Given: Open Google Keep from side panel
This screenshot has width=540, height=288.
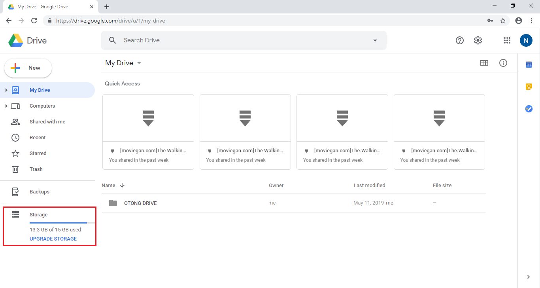Looking at the screenshot, I should coord(529,86).
